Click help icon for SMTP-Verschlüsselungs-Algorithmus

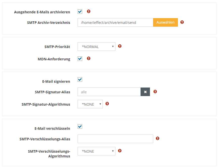coord(120,151)
